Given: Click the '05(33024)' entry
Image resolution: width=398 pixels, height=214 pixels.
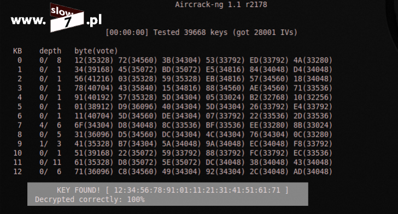Looking at the screenshot, I should tap(225, 97).
